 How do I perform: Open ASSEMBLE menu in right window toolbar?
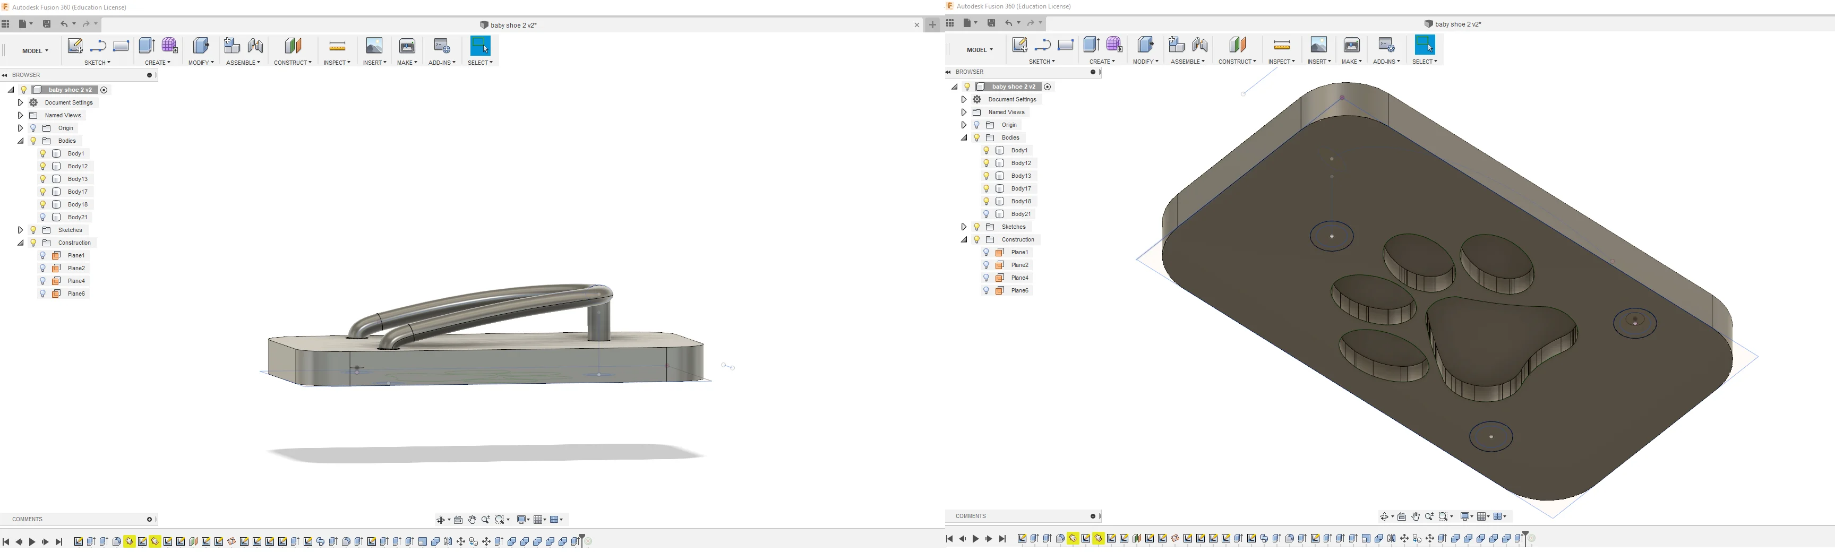[x=1187, y=61]
